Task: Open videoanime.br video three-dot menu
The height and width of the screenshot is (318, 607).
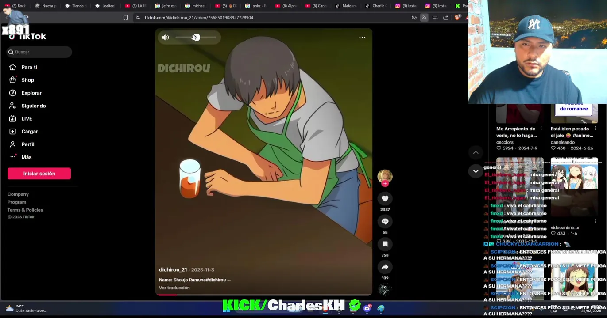Action: click(x=595, y=221)
